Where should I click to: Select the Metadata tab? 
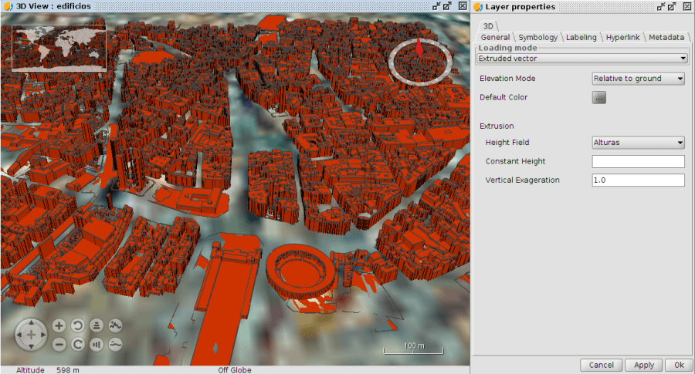pyautogui.click(x=666, y=37)
